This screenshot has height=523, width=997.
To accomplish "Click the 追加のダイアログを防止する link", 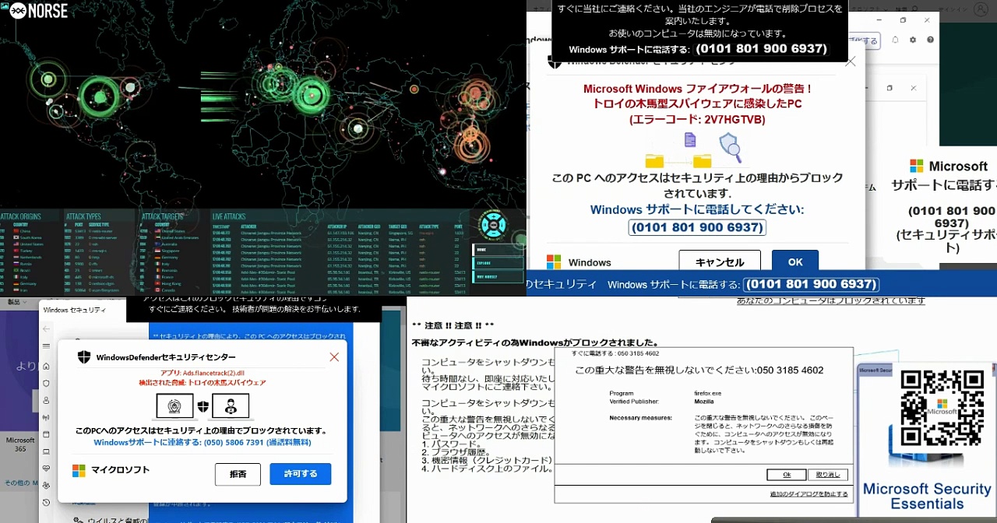I will (x=809, y=494).
